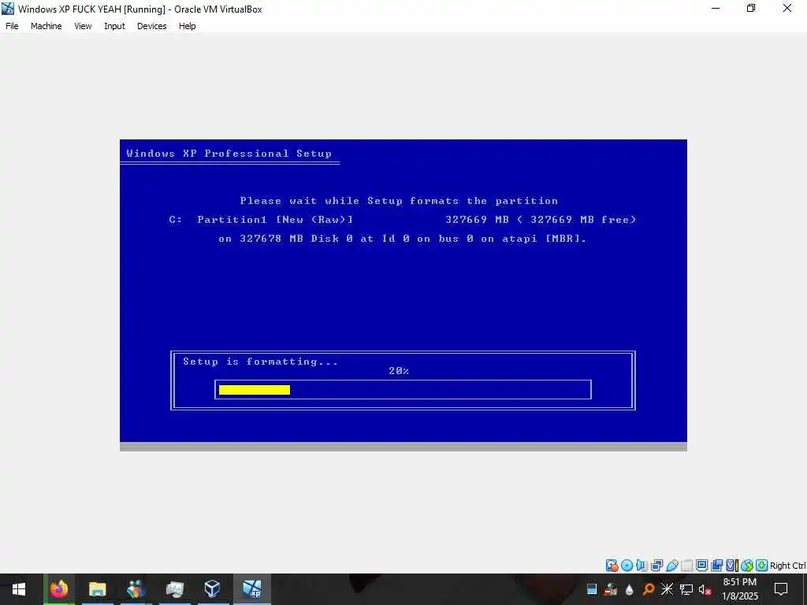The height and width of the screenshot is (605, 807).
Task: Open File Explorer from the taskbar
Action: coord(97,589)
